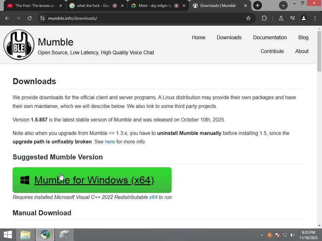Download Mumble for Windows (x64)
322x241 pixels.
[x=92, y=180]
